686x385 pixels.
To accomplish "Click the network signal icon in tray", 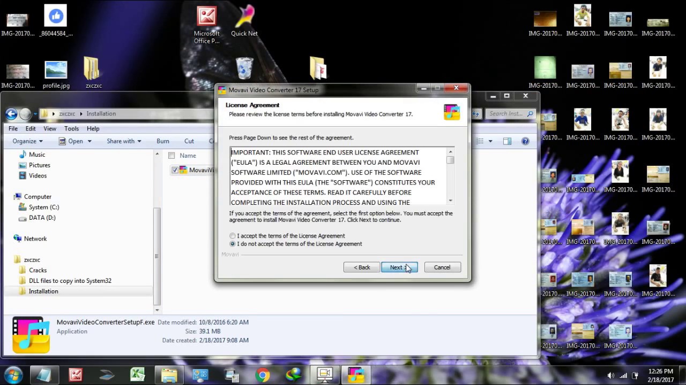I will pyautogui.click(x=623, y=375).
